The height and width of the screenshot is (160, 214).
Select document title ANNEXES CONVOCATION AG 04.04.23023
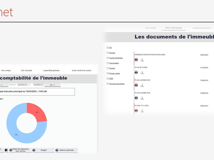(150, 55)
